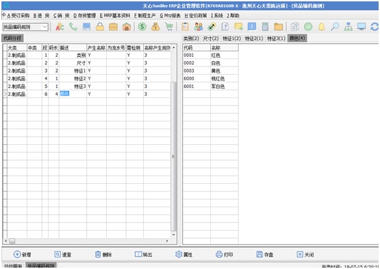Open the H定价政策 menu

click(x=196, y=16)
